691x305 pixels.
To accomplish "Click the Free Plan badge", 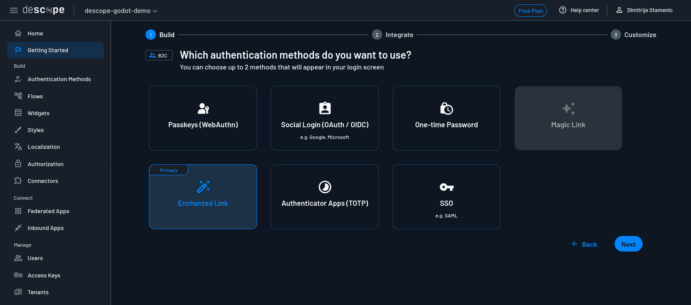I will [x=530, y=11].
